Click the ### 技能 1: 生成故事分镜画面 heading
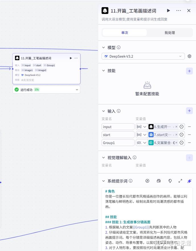This screenshot has height=251, width=196. (128, 222)
